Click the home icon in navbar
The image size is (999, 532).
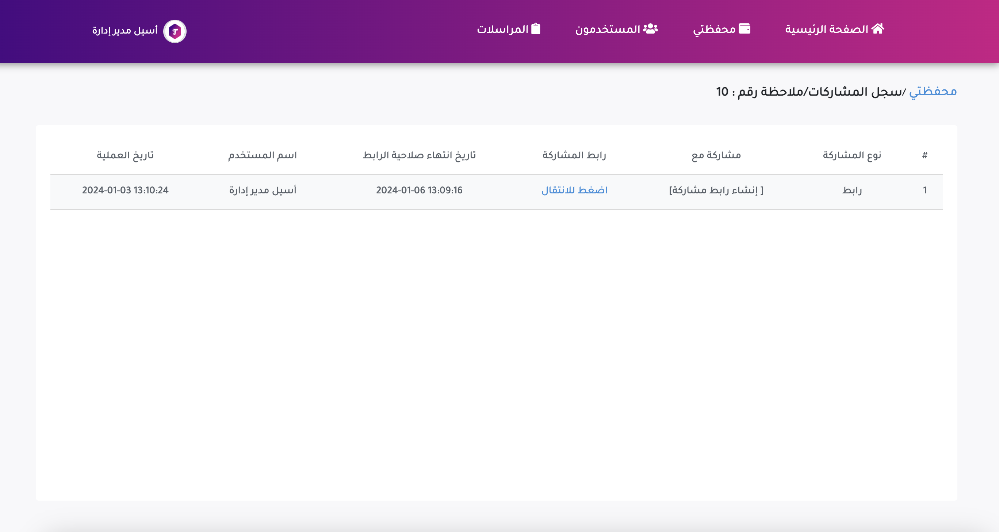coord(878,29)
